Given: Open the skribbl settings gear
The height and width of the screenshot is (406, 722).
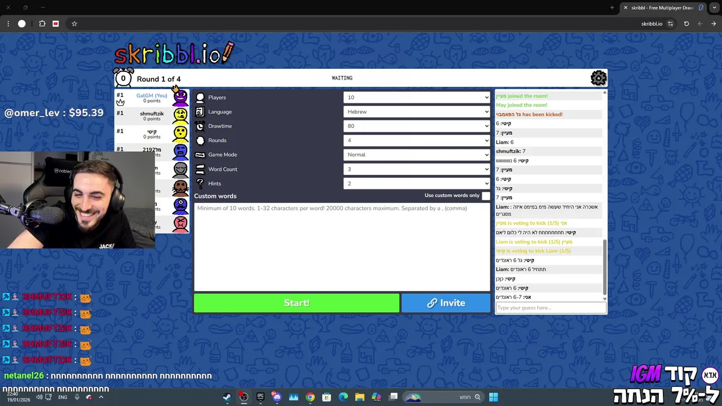Looking at the screenshot, I should coord(598,78).
